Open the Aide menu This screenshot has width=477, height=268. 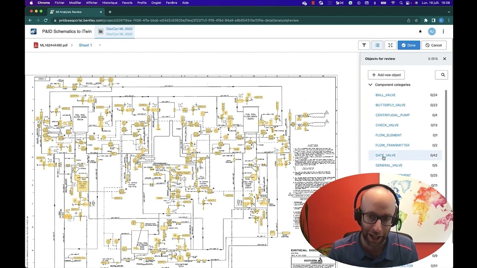185,3
